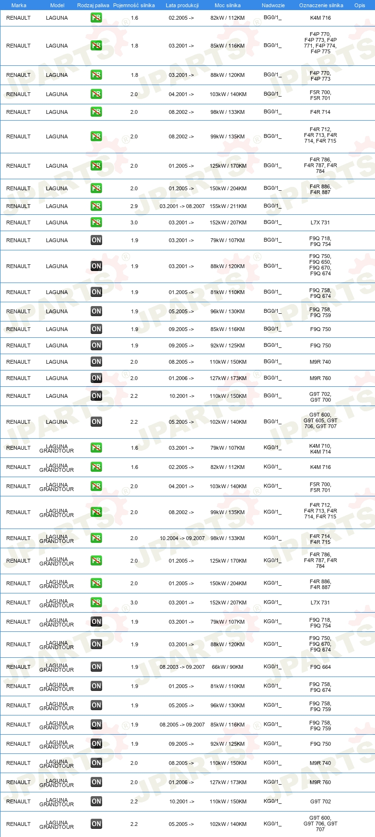375x837 pixels.
Task: Click PB icon in BG0/1_ 150kW / 204KM row
Action: point(96,188)
